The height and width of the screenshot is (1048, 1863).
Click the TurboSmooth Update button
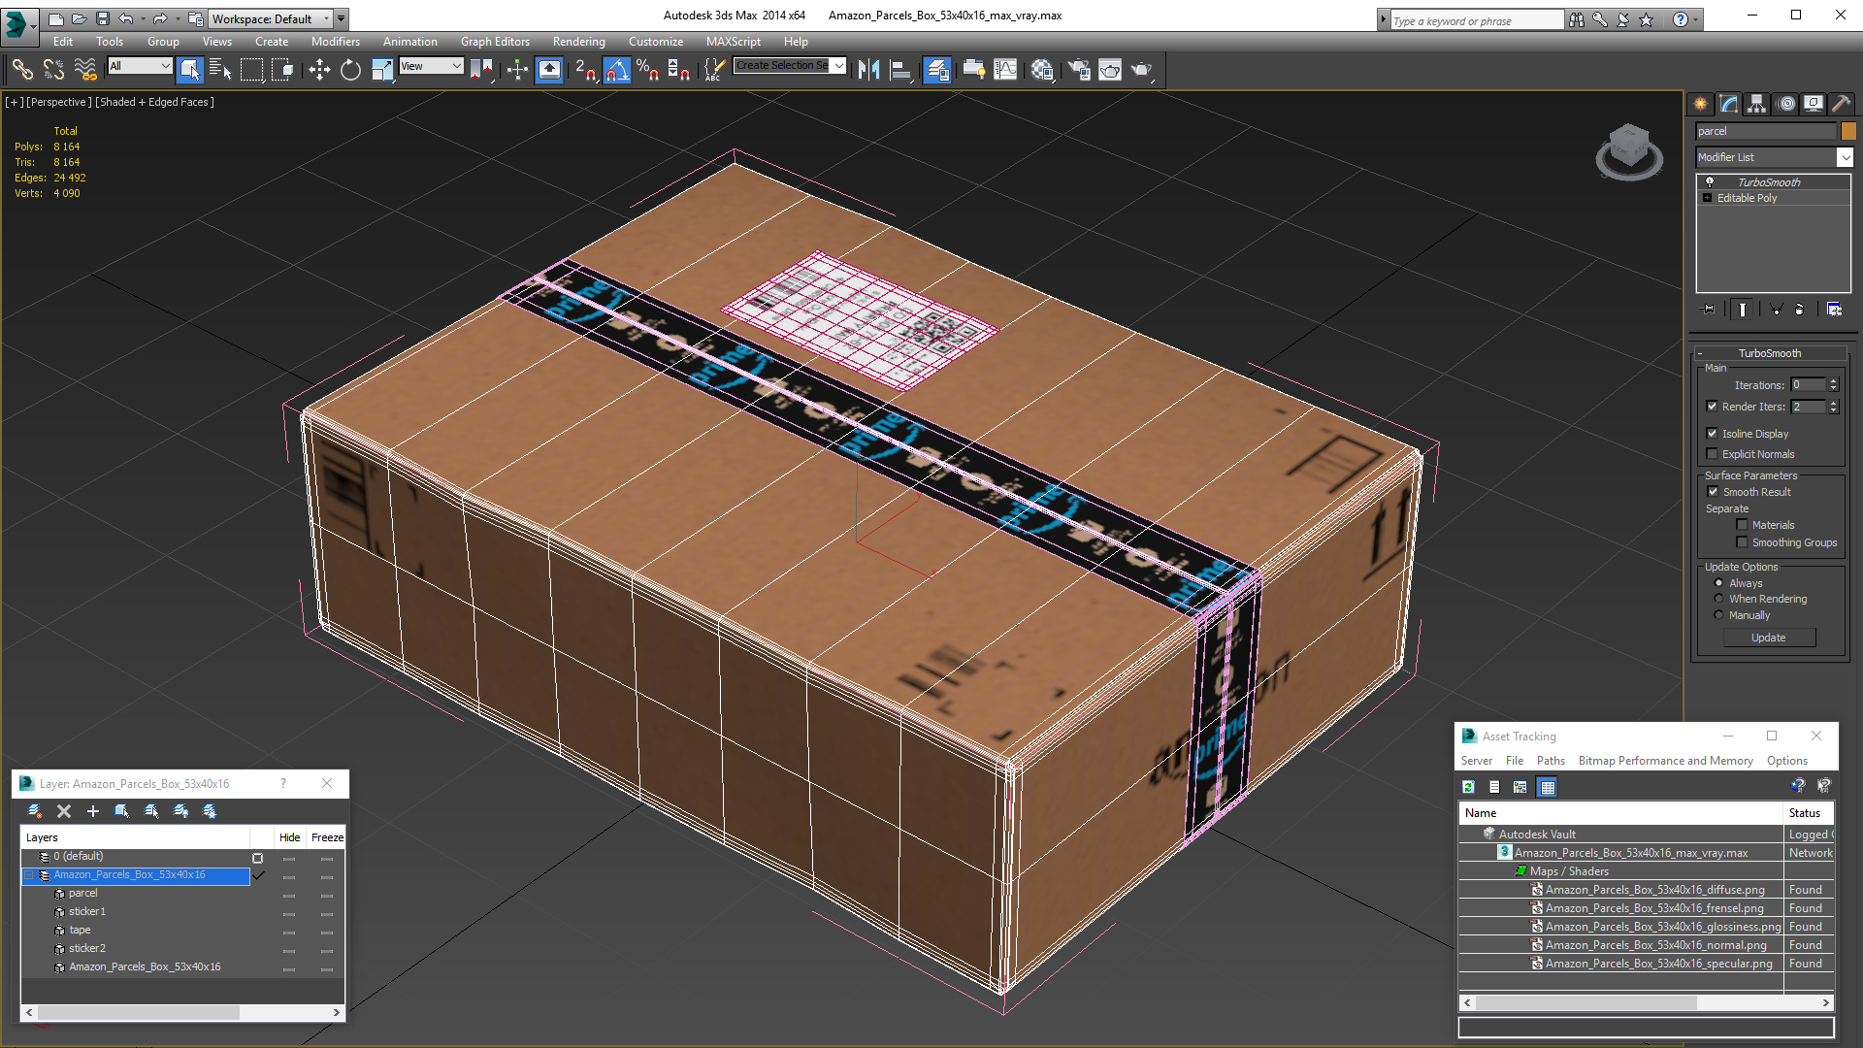tap(1769, 638)
